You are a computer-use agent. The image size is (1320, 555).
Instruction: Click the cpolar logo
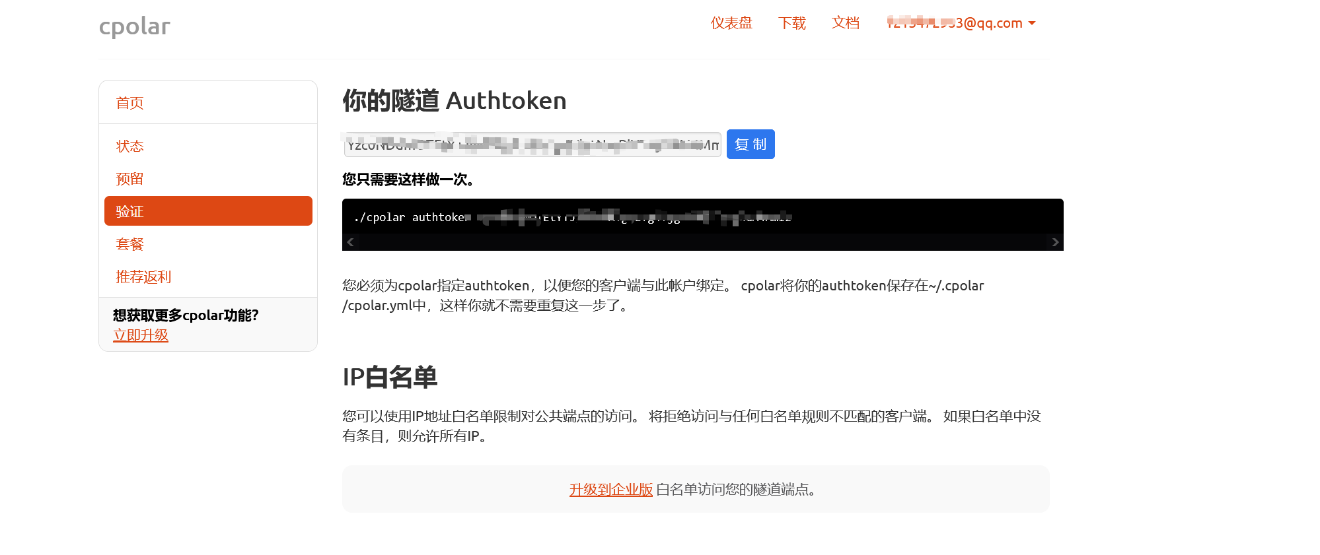tap(134, 26)
